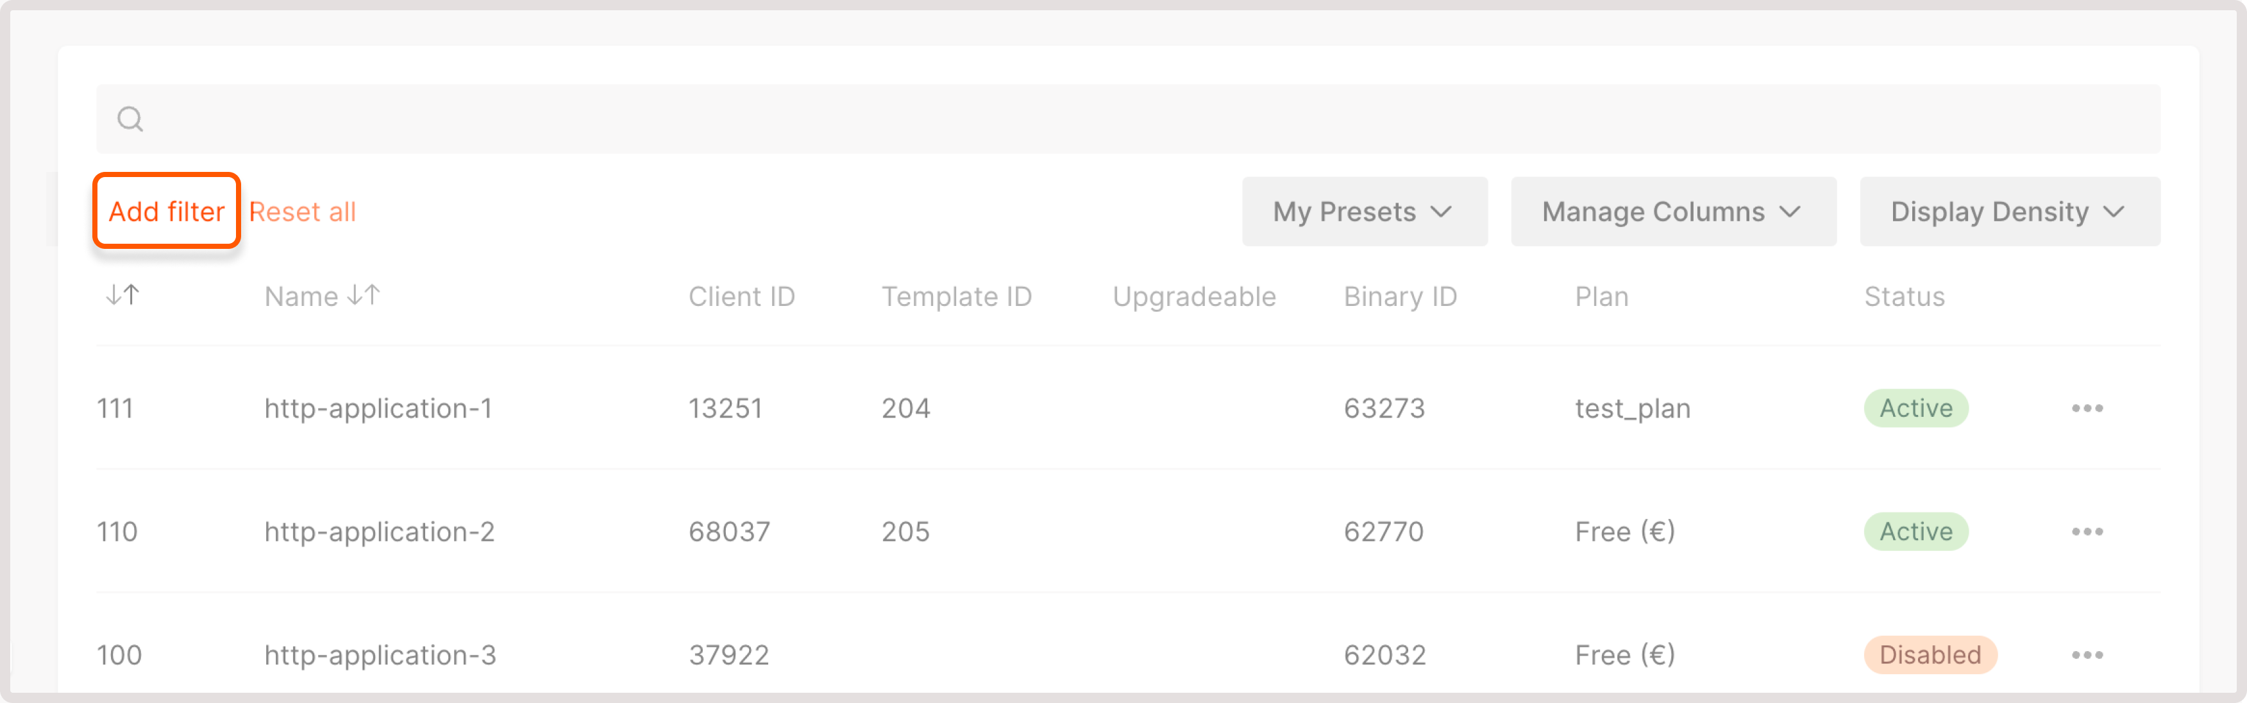Image resolution: width=2247 pixels, height=703 pixels.
Task: Click the Disabled badge for http-application-3
Action: coord(1930,655)
